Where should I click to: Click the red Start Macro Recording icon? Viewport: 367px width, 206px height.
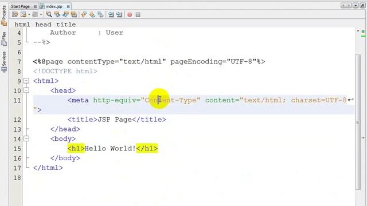coord(130,15)
